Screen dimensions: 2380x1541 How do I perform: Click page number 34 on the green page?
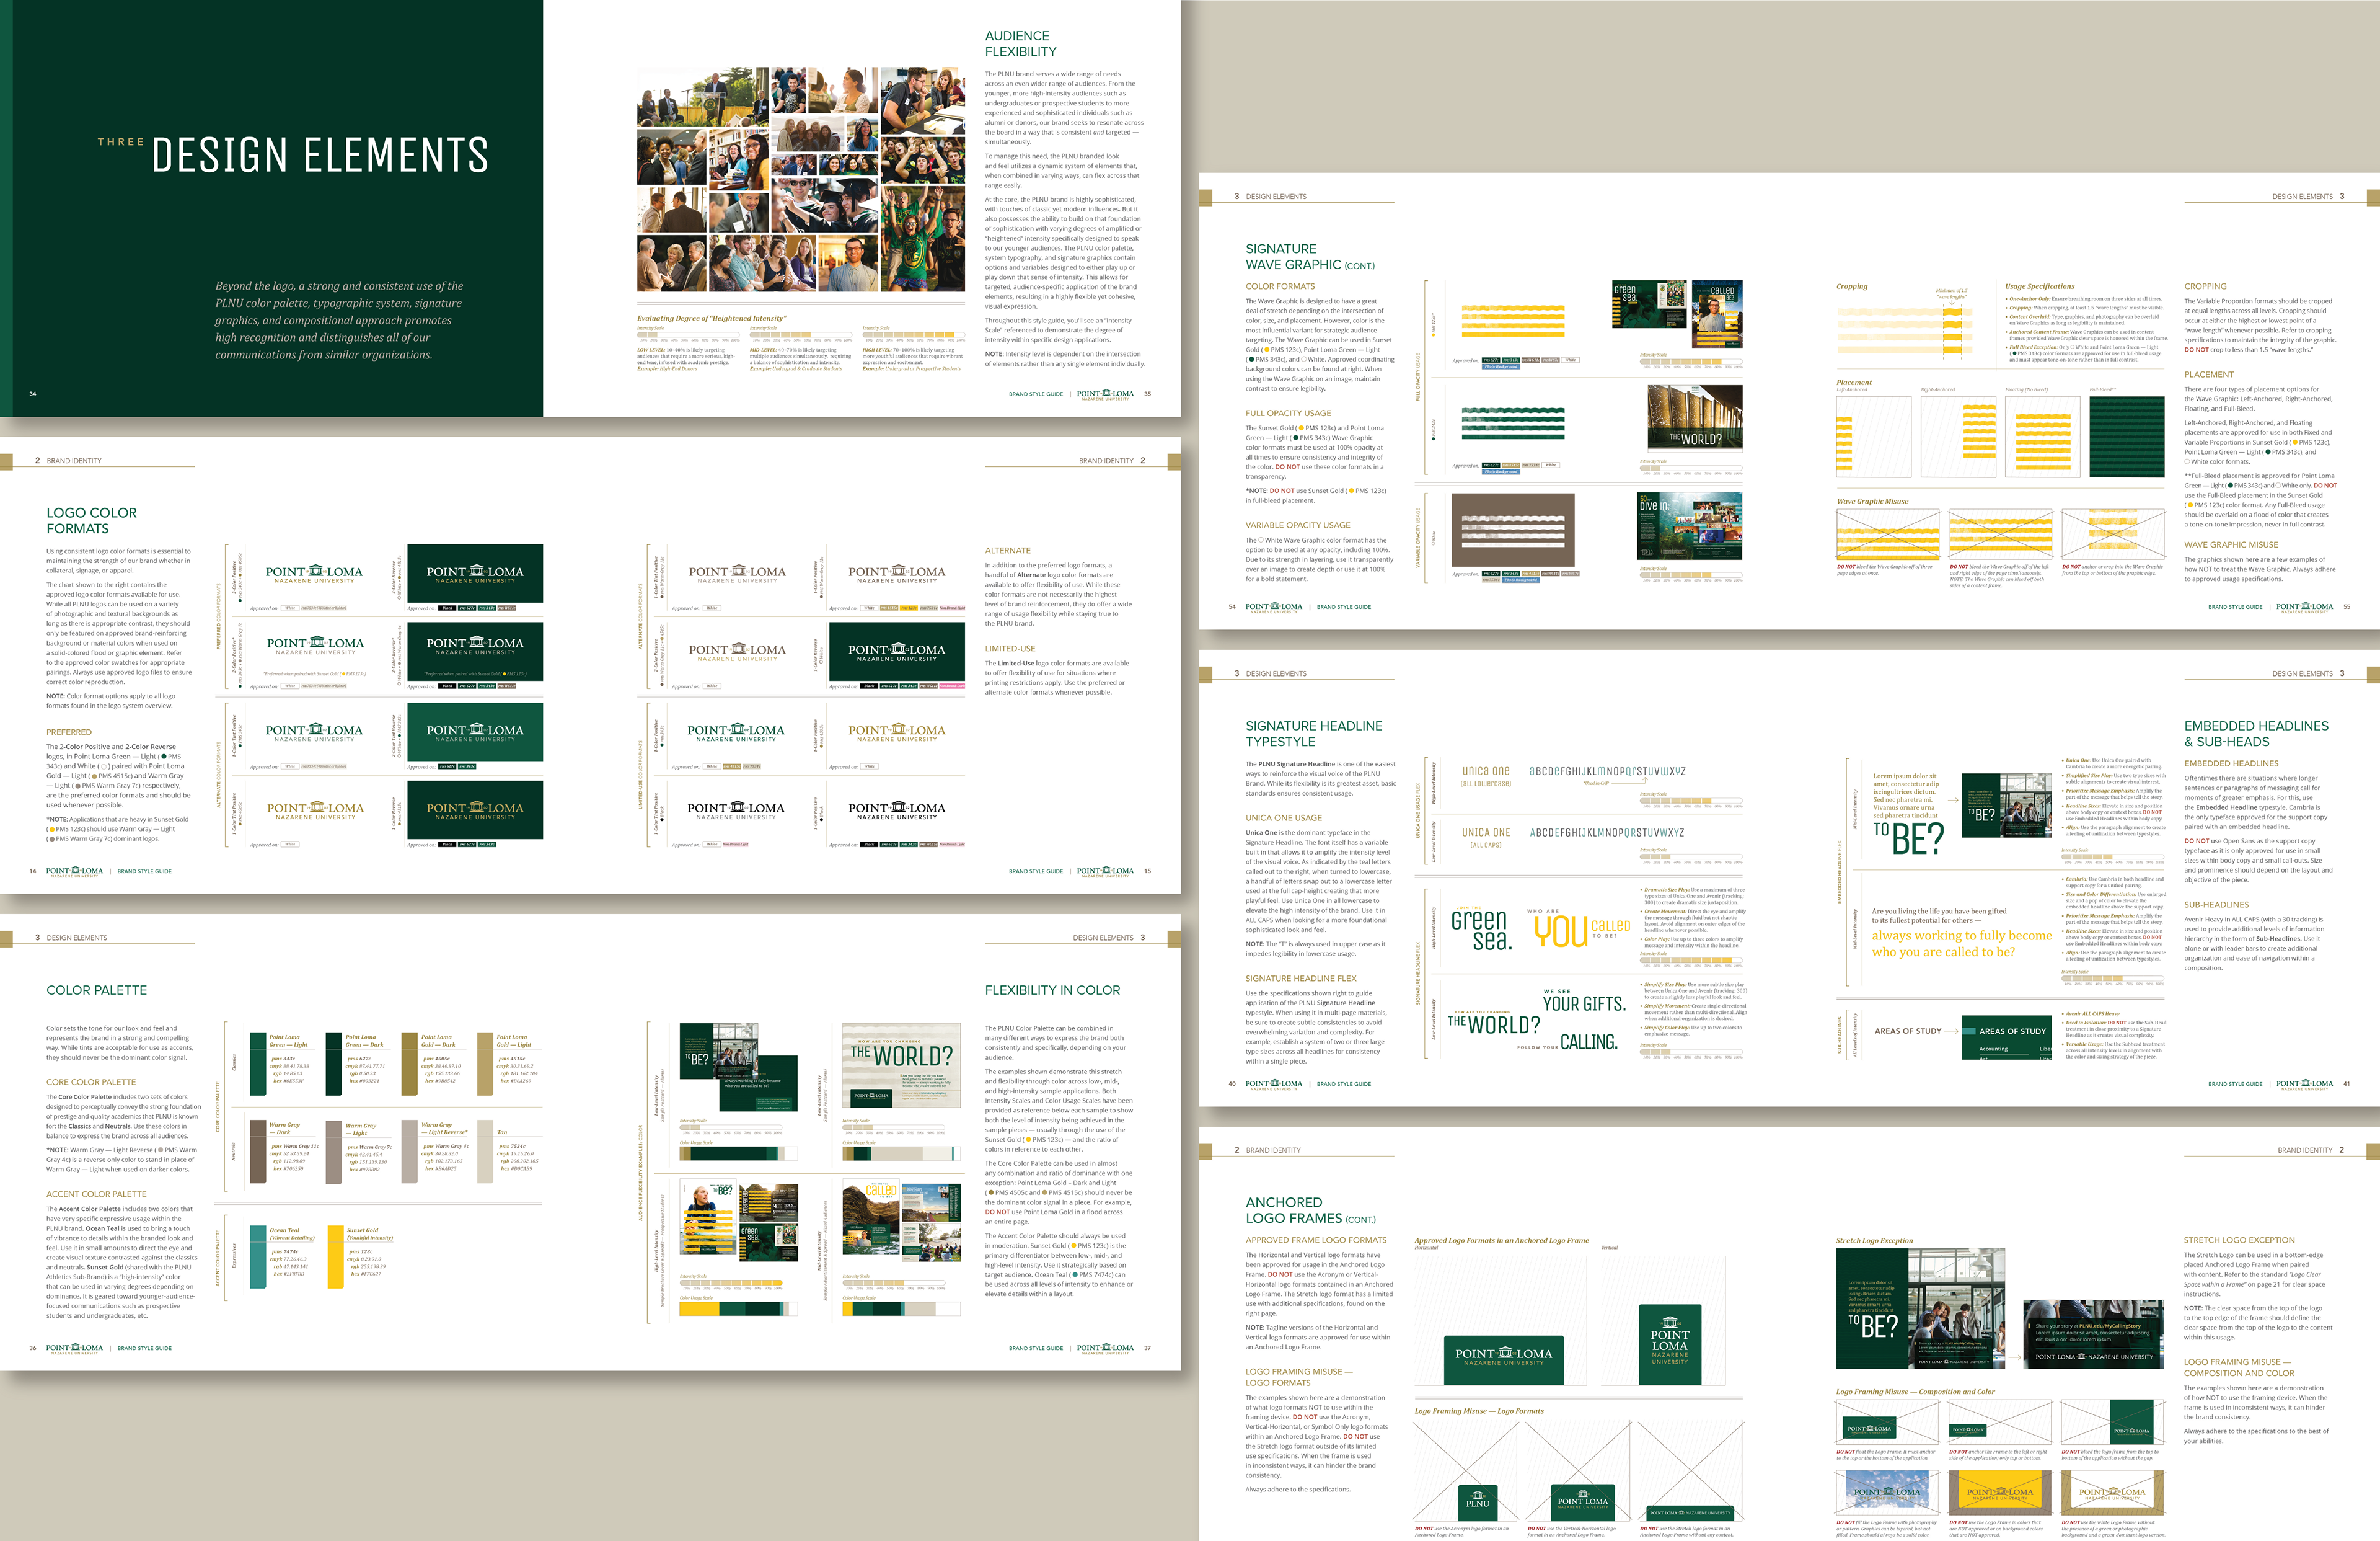32,393
